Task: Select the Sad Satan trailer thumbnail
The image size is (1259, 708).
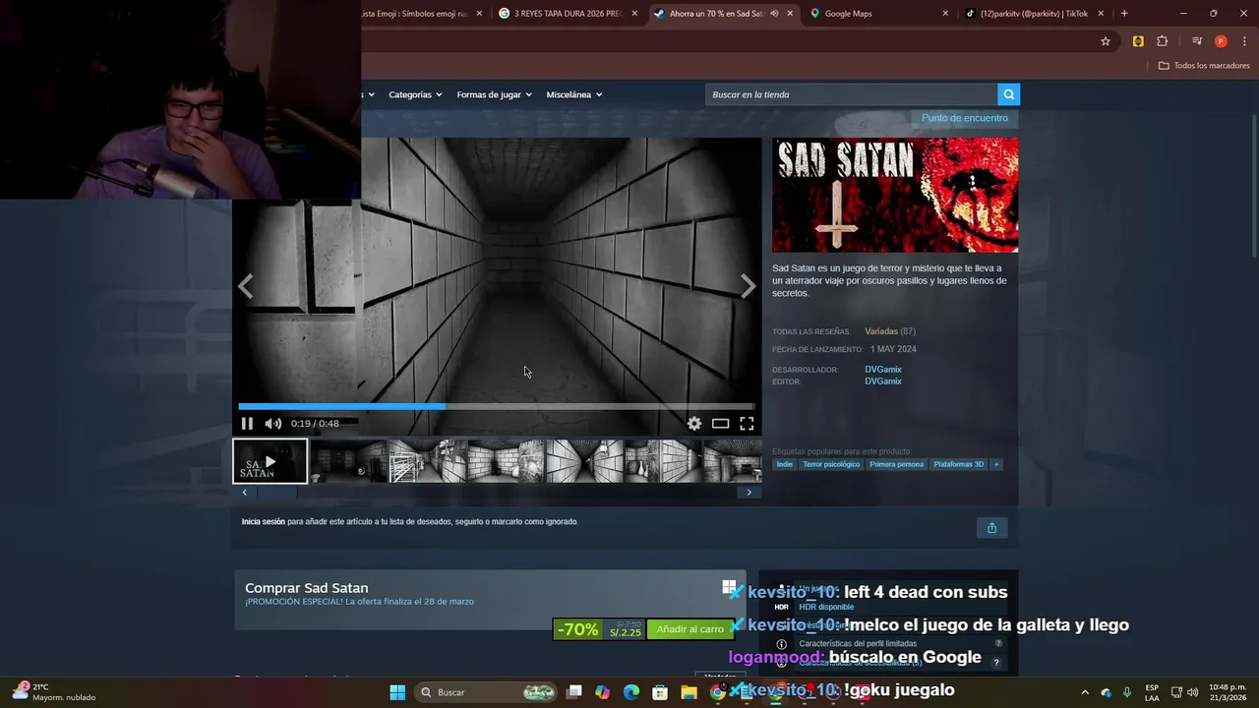Action: 270,461
